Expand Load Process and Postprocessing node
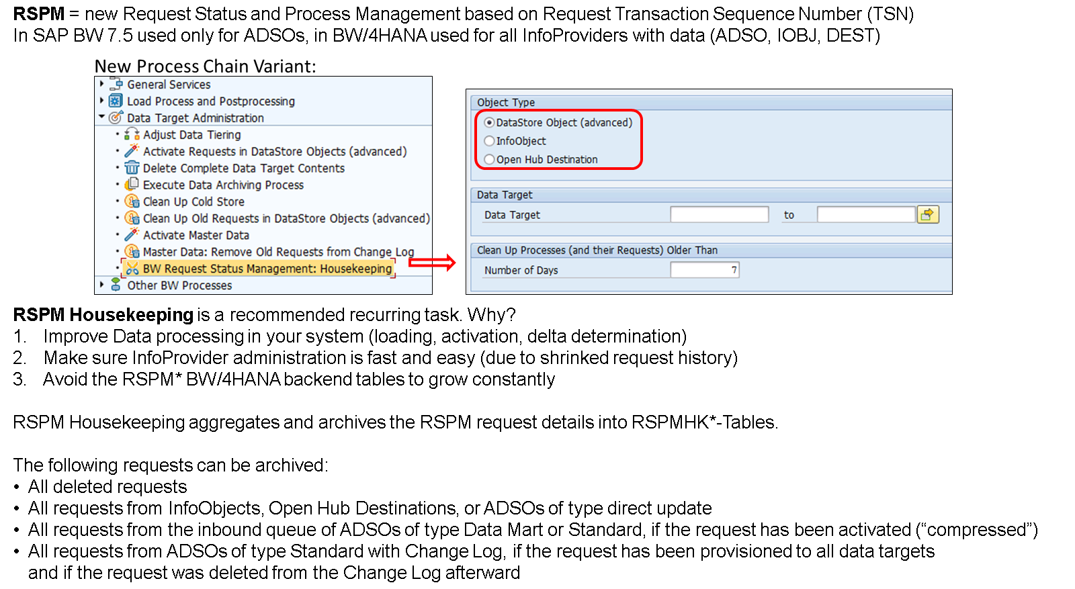Image resolution: width=1075 pixels, height=589 pixels. 101,101
